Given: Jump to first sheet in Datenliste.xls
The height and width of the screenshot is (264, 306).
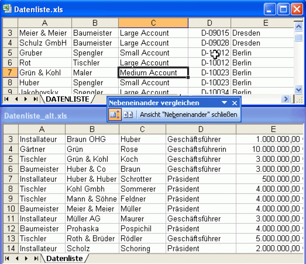Looking at the screenshot, I should pyautogui.click(x=7, y=99).
